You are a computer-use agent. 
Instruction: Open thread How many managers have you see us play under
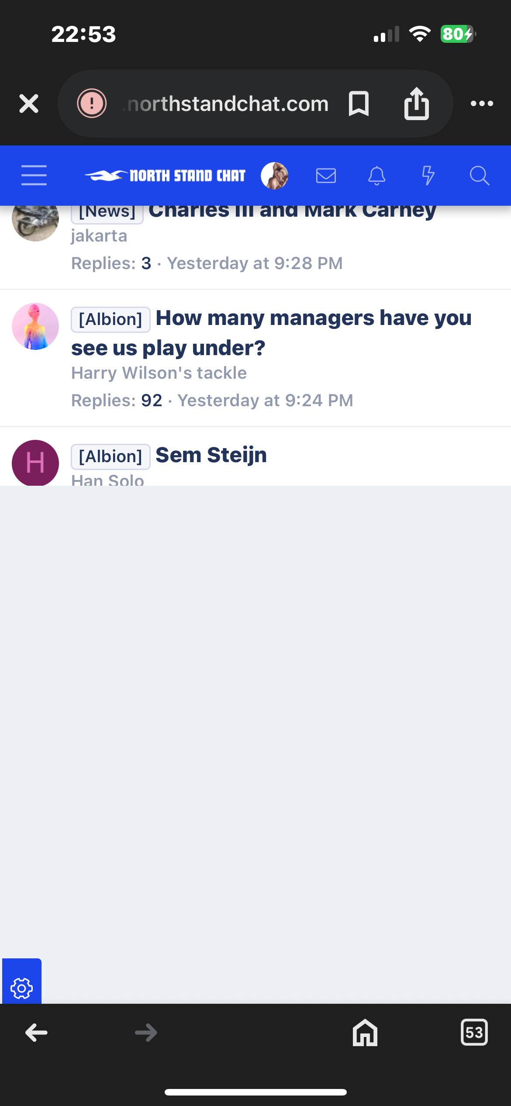tap(271, 333)
